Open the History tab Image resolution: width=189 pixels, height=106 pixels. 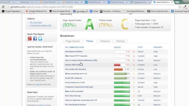click(120, 41)
